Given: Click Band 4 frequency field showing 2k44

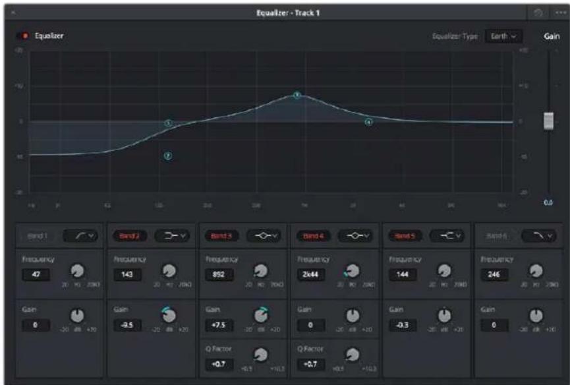Looking at the screenshot, I should click(311, 274).
